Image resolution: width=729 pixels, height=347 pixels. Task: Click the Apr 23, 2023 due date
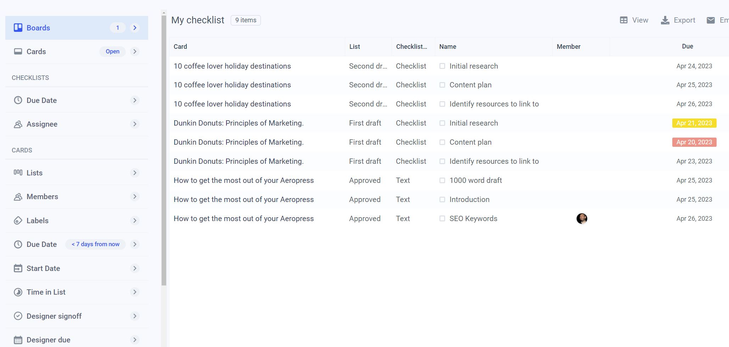pyautogui.click(x=694, y=161)
